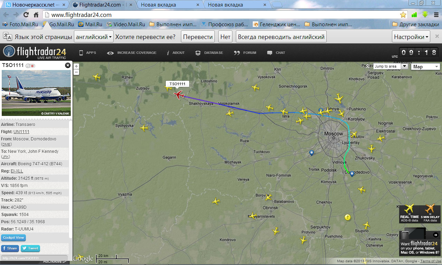Image resolution: width=442 pixels, height=265 pixels.
Task: Open the JFK airport link
Action: pos(6,157)
